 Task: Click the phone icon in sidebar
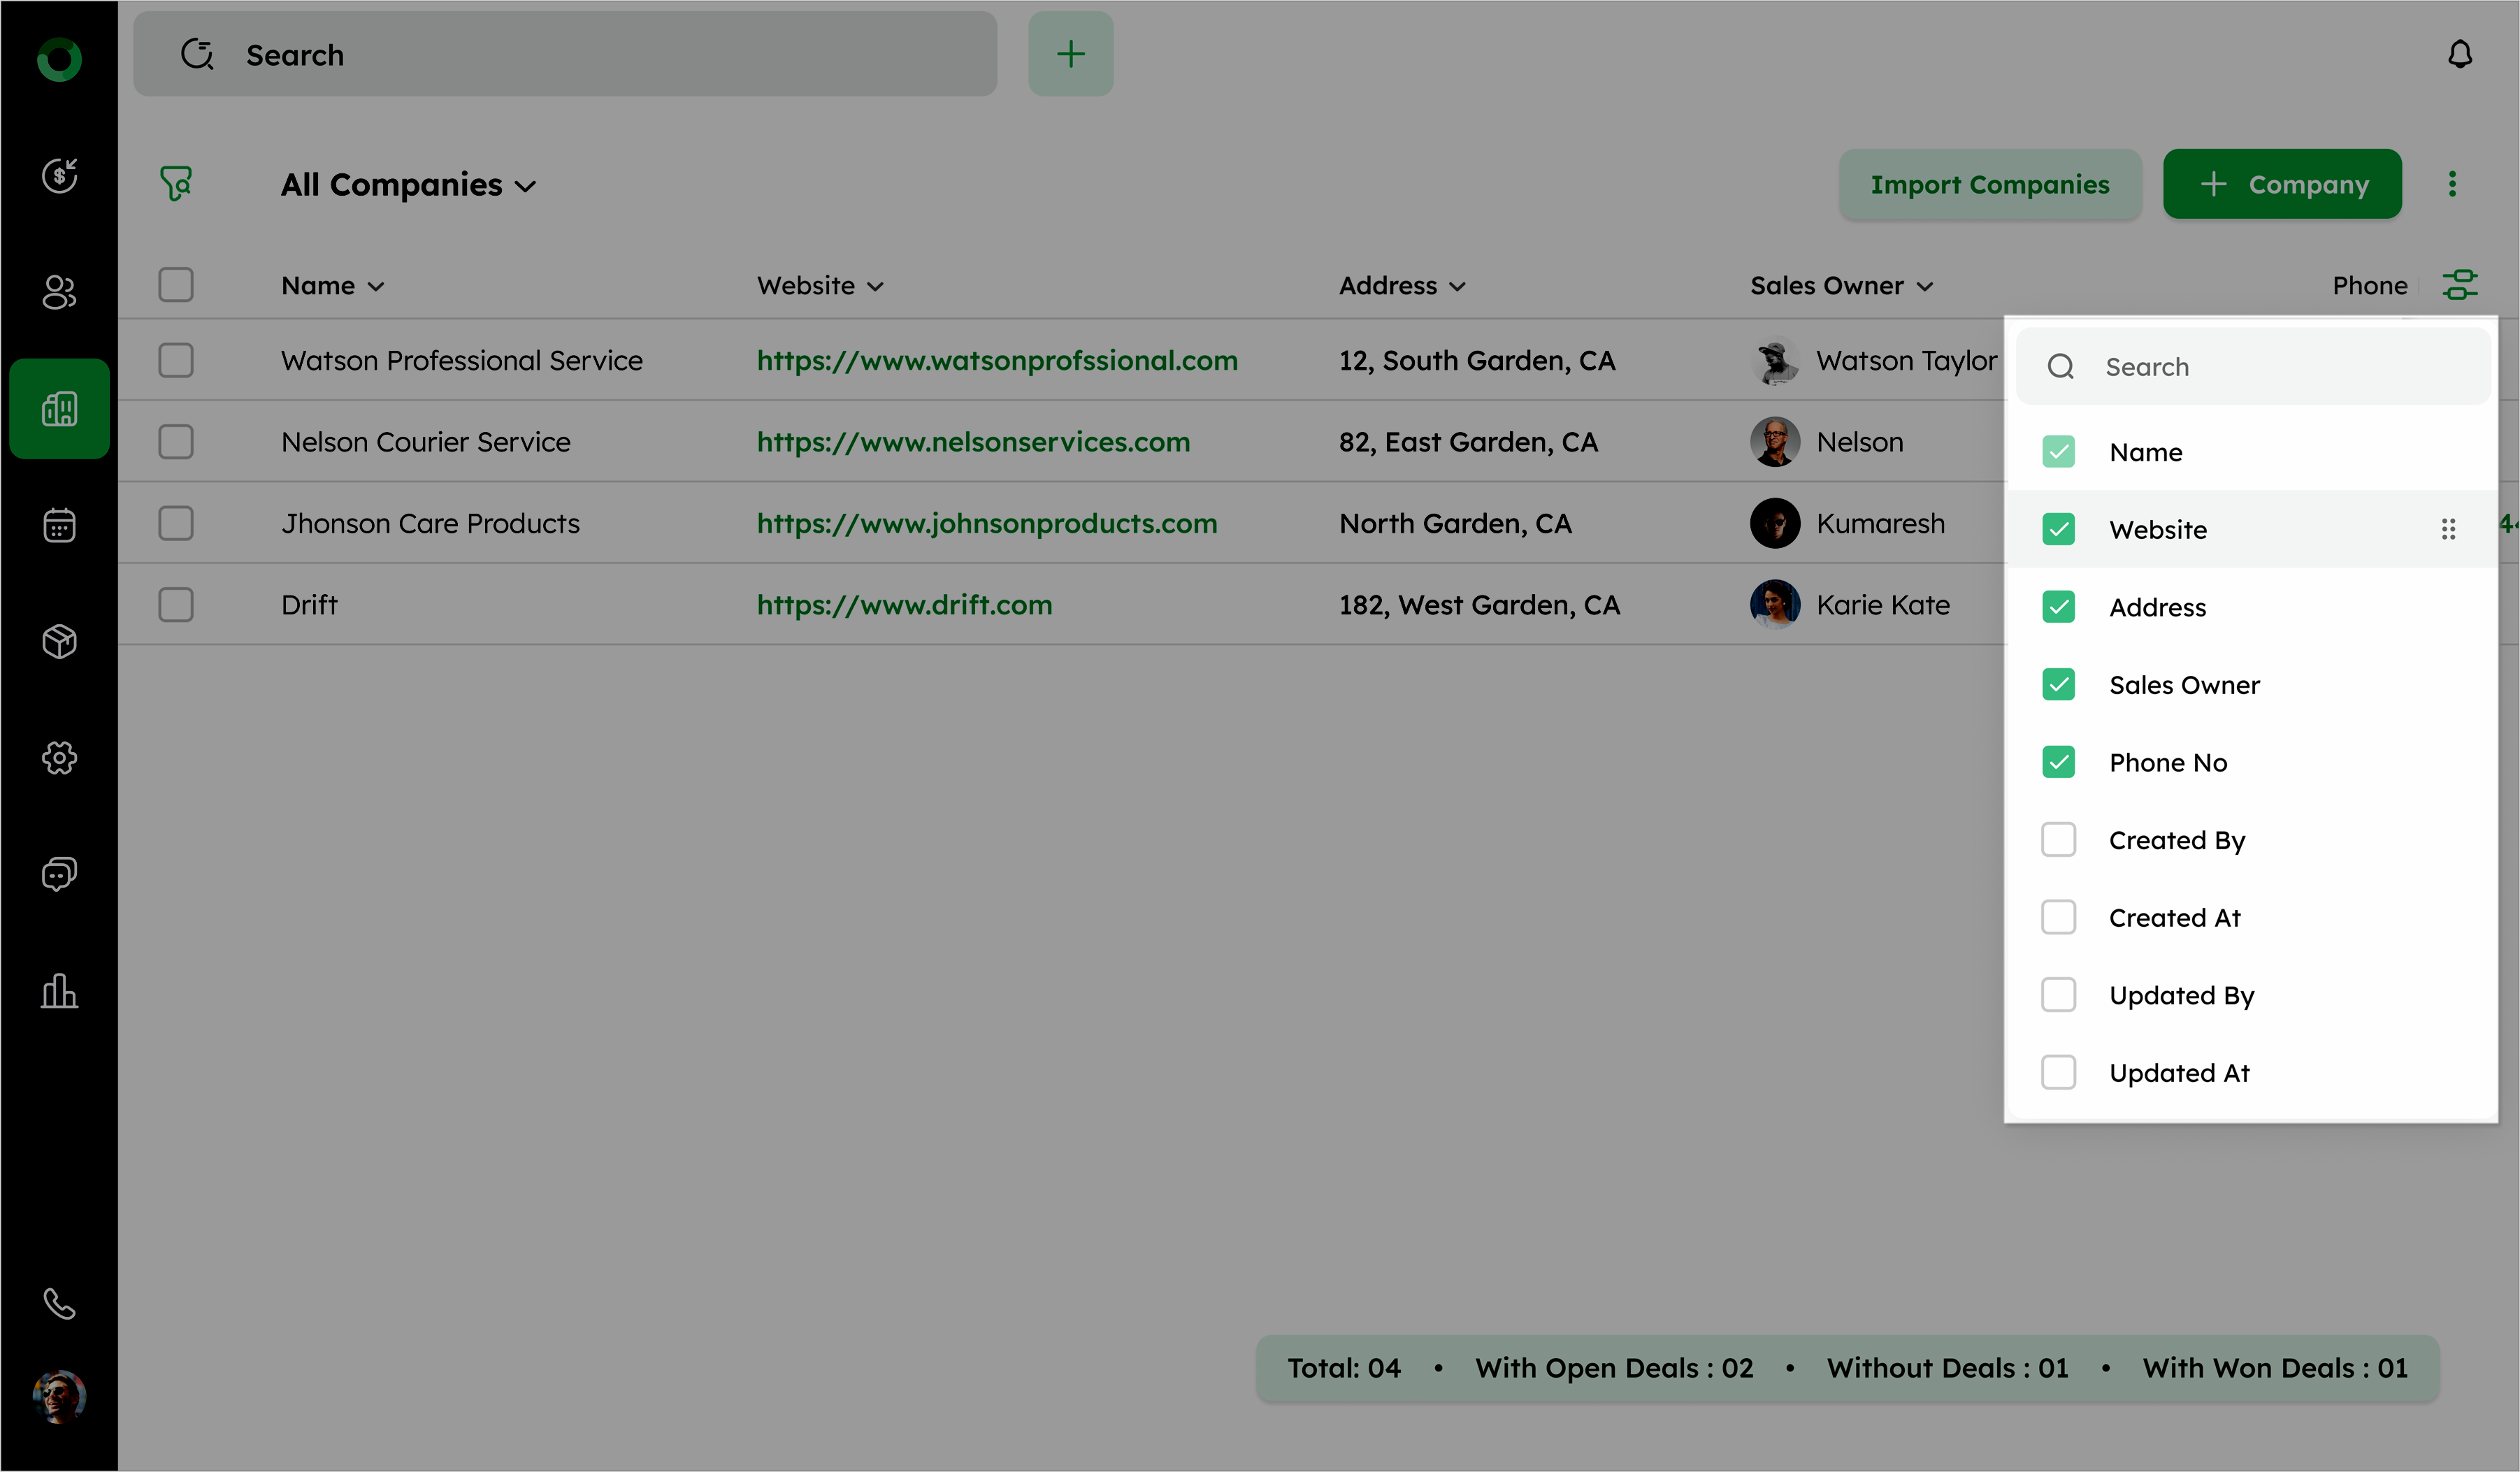[x=59, y=1304]
